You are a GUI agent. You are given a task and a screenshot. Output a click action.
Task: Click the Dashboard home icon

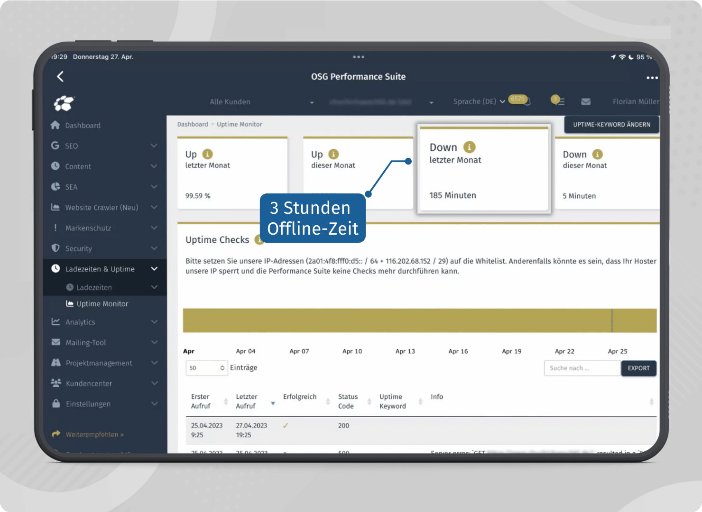click(x=55, y=125)
